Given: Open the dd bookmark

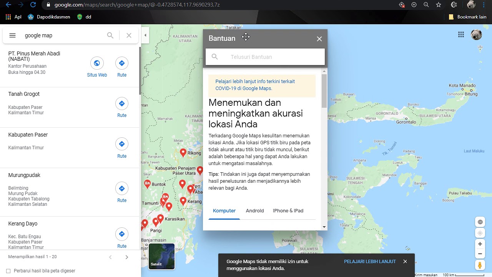Looking at the screenshot, I should coord(84,17).
